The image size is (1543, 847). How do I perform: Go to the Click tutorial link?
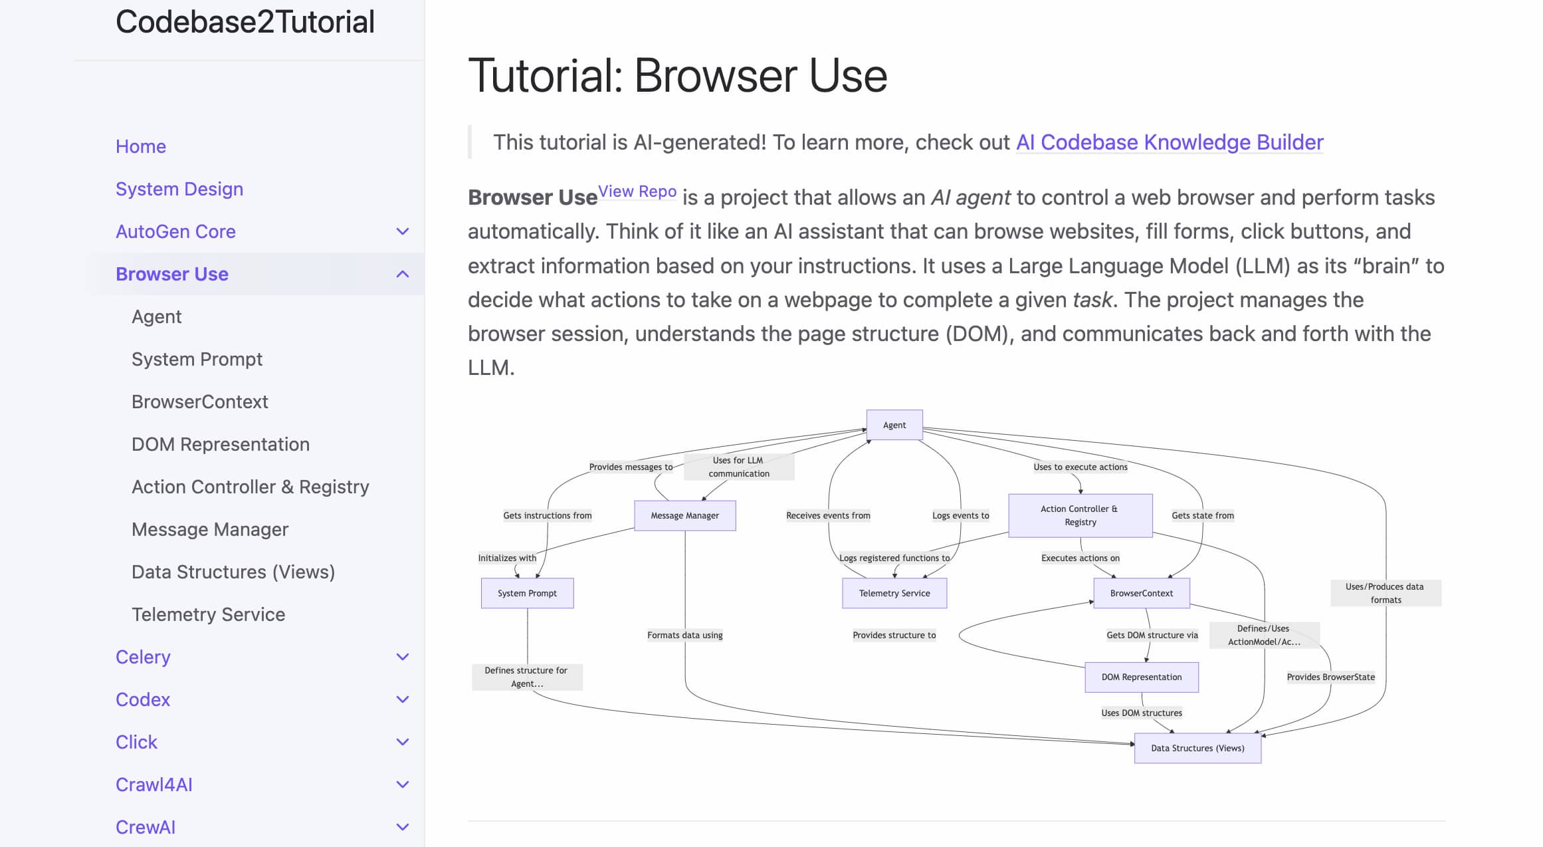click(x=136, y=742)
